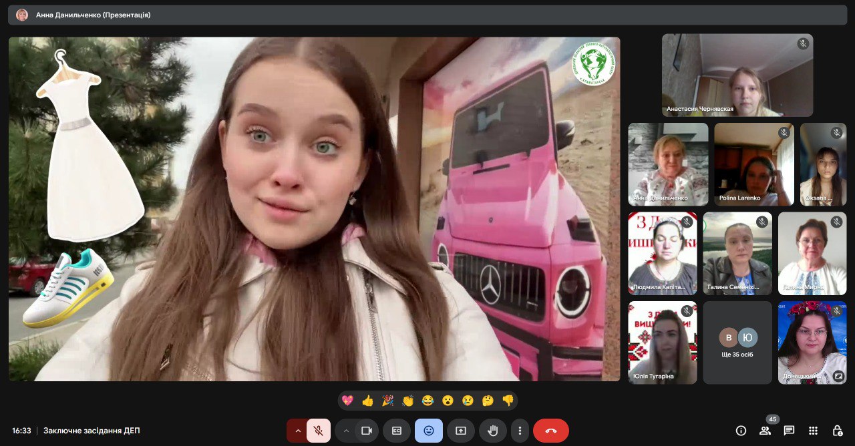Image resolution: width=855 pixels, height=446 pixels.
Task: Unmute the microphone
Action: pyautogui.click(x=319, y=431)
